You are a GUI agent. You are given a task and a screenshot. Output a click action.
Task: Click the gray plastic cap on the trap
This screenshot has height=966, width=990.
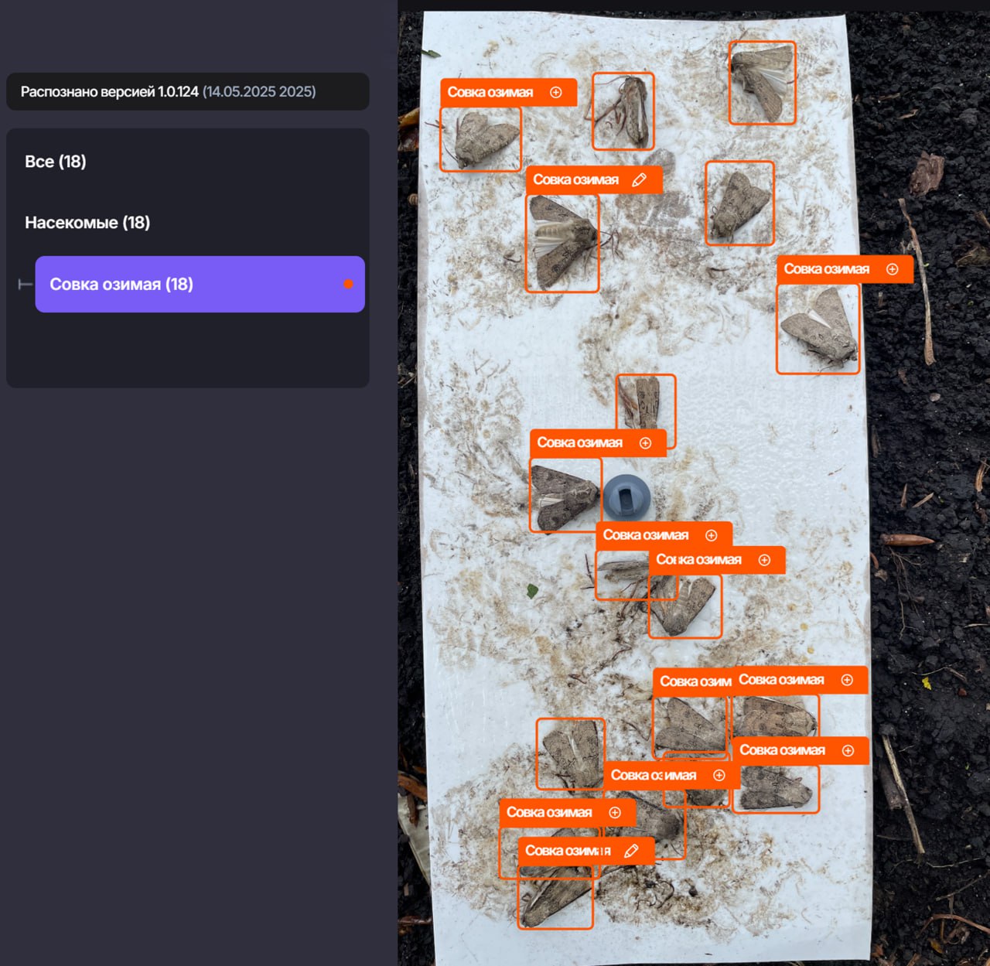[x=626, y=497]
